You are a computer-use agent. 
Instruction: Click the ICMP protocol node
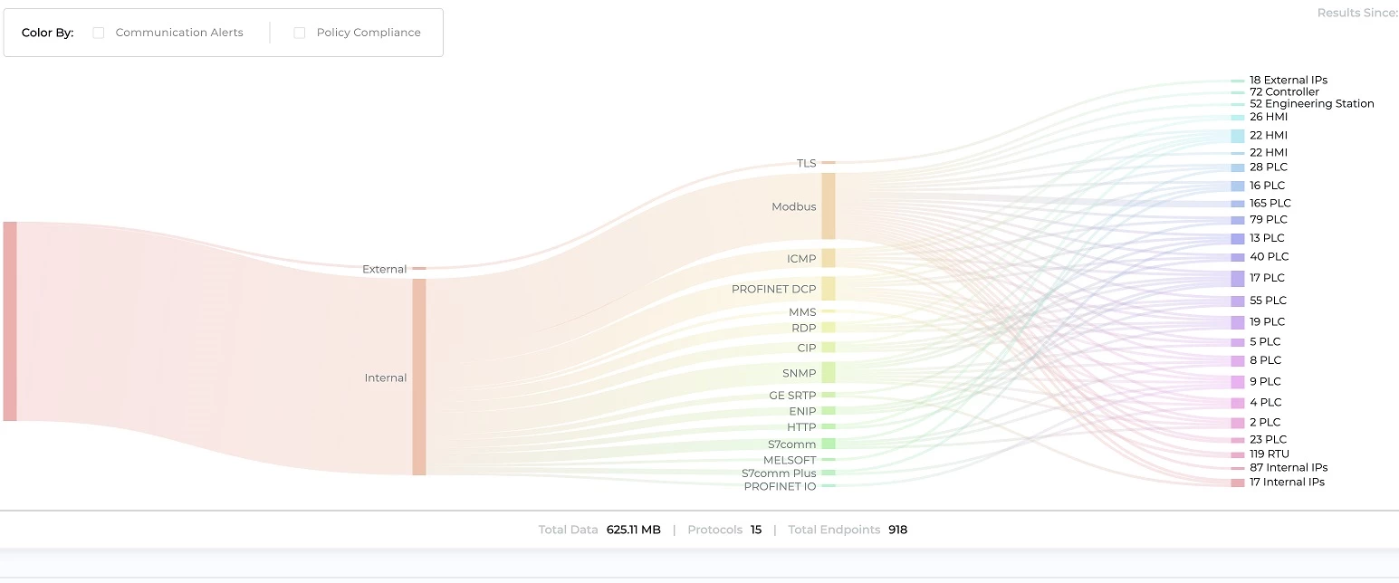(x=828, y=259)
